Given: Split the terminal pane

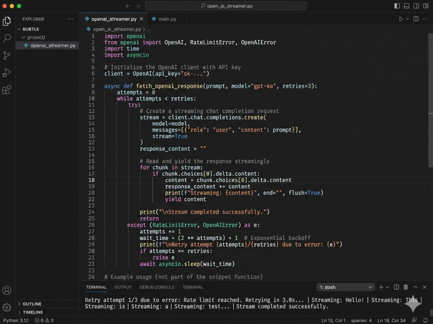Looking at the screenshot, I should (396, 287).
